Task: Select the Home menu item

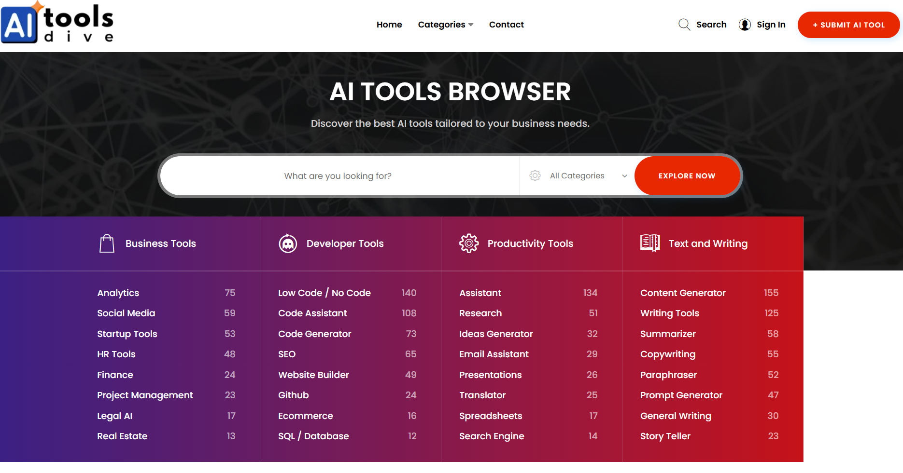Action: (389, 24)
